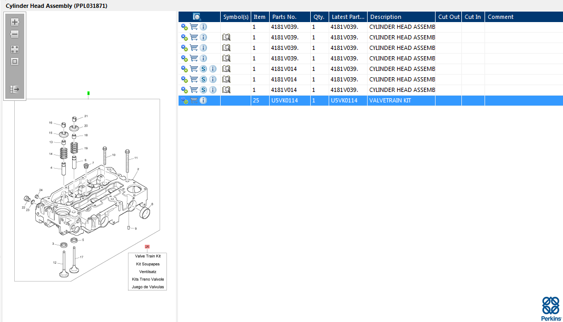This screenshot has width=563, height=322.
Task: Click the Juego de Valvulas label text
Action: tap(148, 287)
